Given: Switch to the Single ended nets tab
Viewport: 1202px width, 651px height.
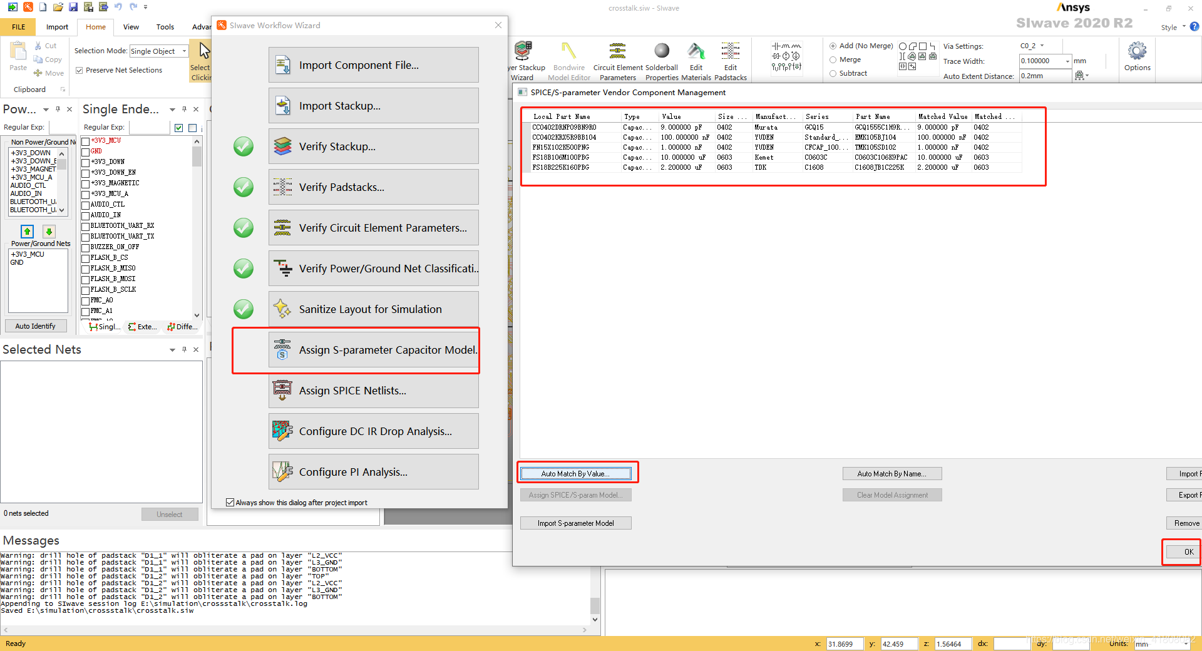Looking at the screenshot, I should [x=105, y=327].
